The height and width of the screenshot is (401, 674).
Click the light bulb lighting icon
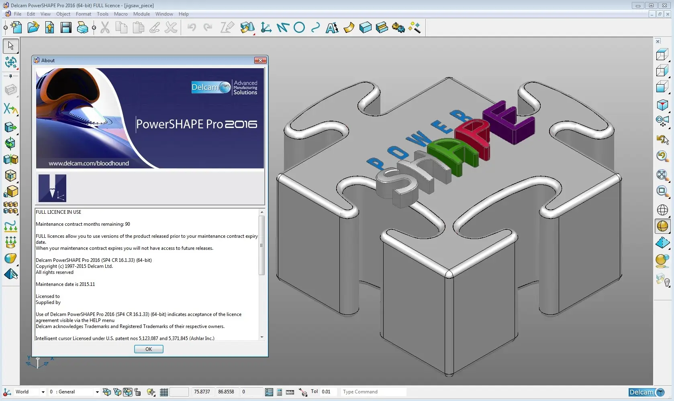coord(662,280)
